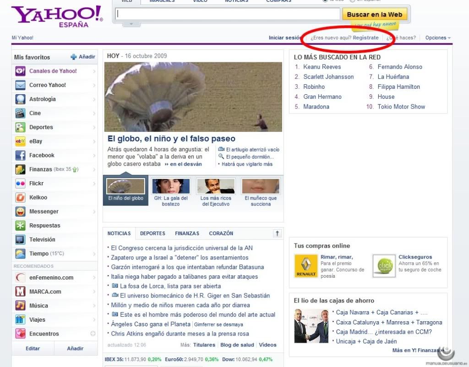Click the Encuentros heart icon

click(20, 334)
